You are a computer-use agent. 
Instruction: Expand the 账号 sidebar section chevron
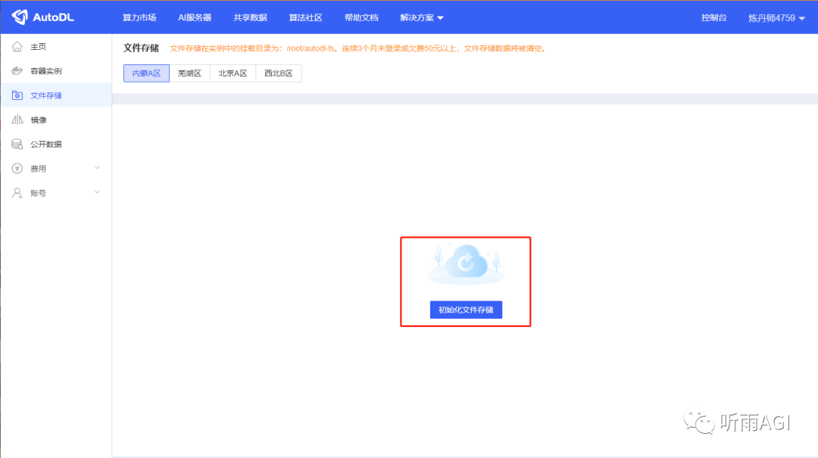point(97,192)
